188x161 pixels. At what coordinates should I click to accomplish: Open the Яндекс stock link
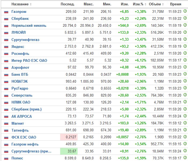18,47
